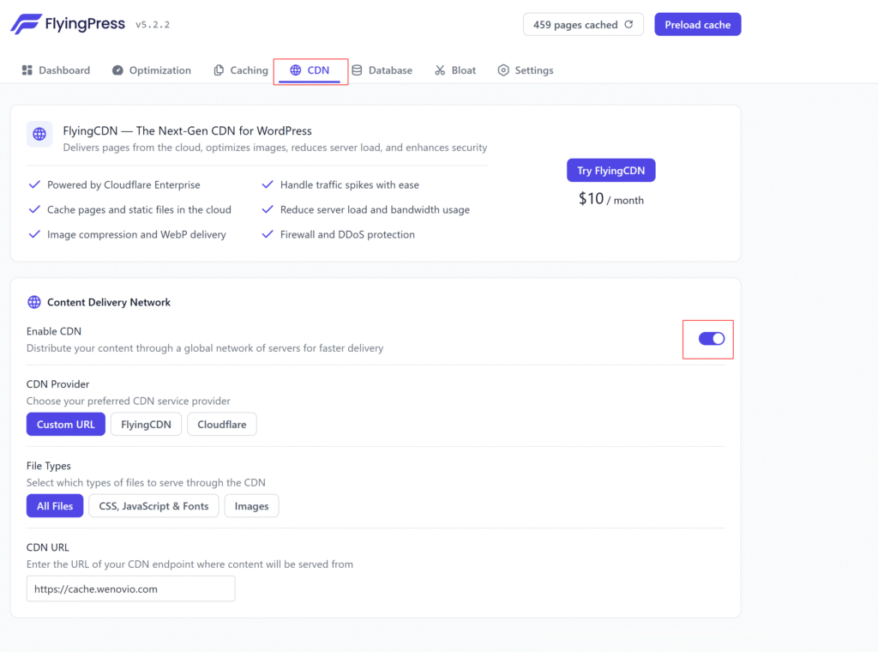Click the Bloat scissors icon
Screen dimensions: 878x652
point(440,70)
